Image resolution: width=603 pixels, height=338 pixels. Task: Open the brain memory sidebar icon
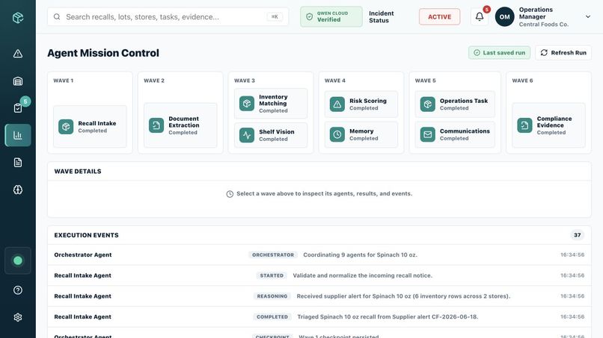pyautogui.click(x=18, y=190)
